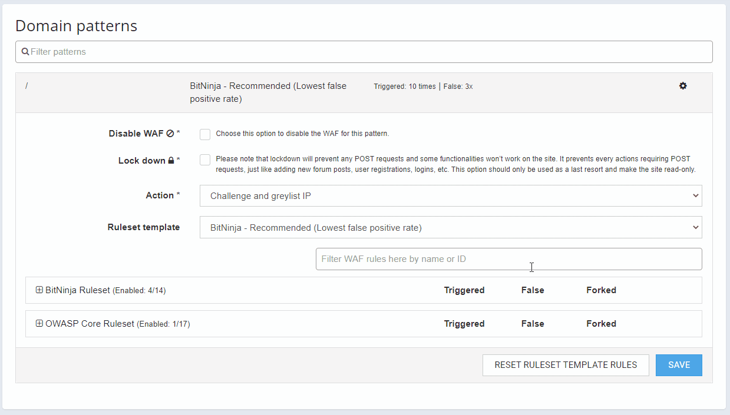The image size is (730, 415).
Task: Click the magnifier icon in Filter patterns
Action: 25,52
